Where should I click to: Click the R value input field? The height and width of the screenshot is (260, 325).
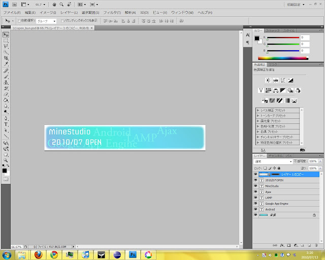coord(305,38)
